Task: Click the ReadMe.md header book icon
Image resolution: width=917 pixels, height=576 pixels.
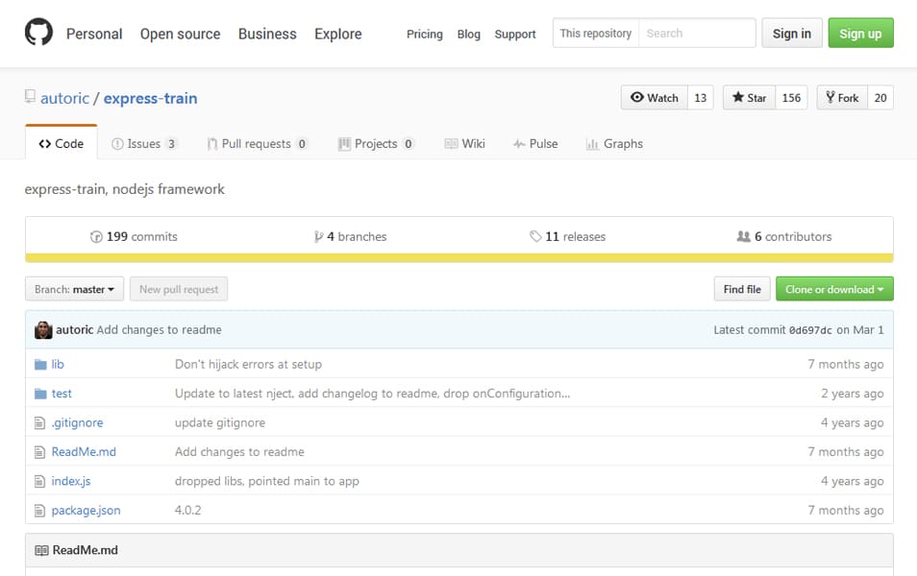Action: [x=41, y=551]
